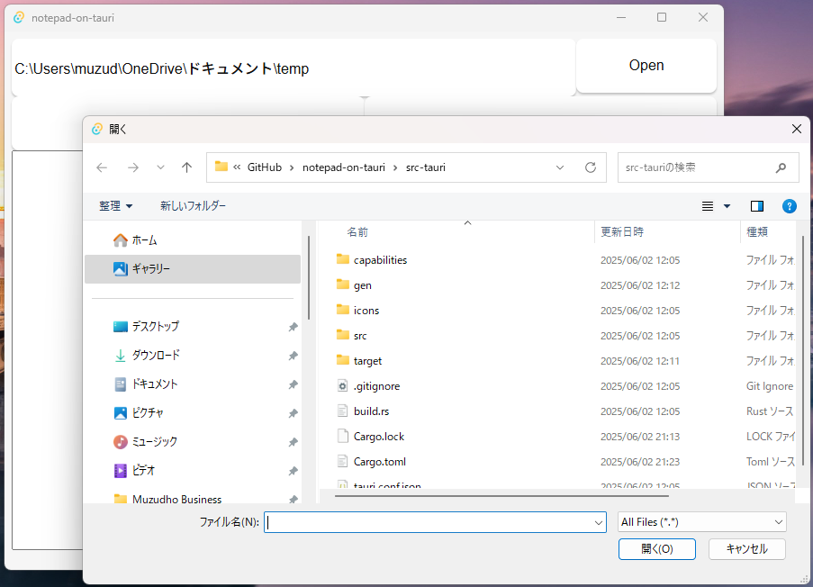813x587 pixels.
Task: Expand the address bar history dropdown
Action: (x=560, y=167)
